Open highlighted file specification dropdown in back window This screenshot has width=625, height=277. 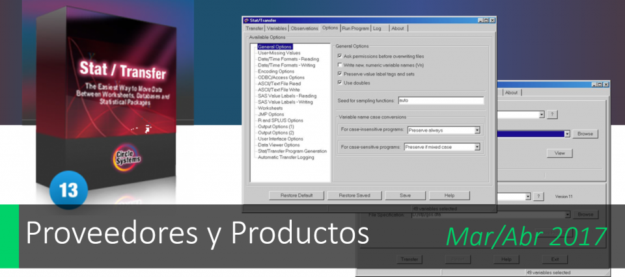567,134
